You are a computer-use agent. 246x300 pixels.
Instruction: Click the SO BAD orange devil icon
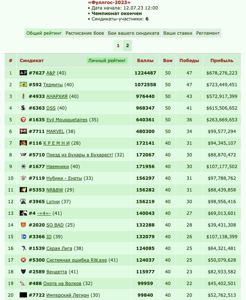[23, 225]
